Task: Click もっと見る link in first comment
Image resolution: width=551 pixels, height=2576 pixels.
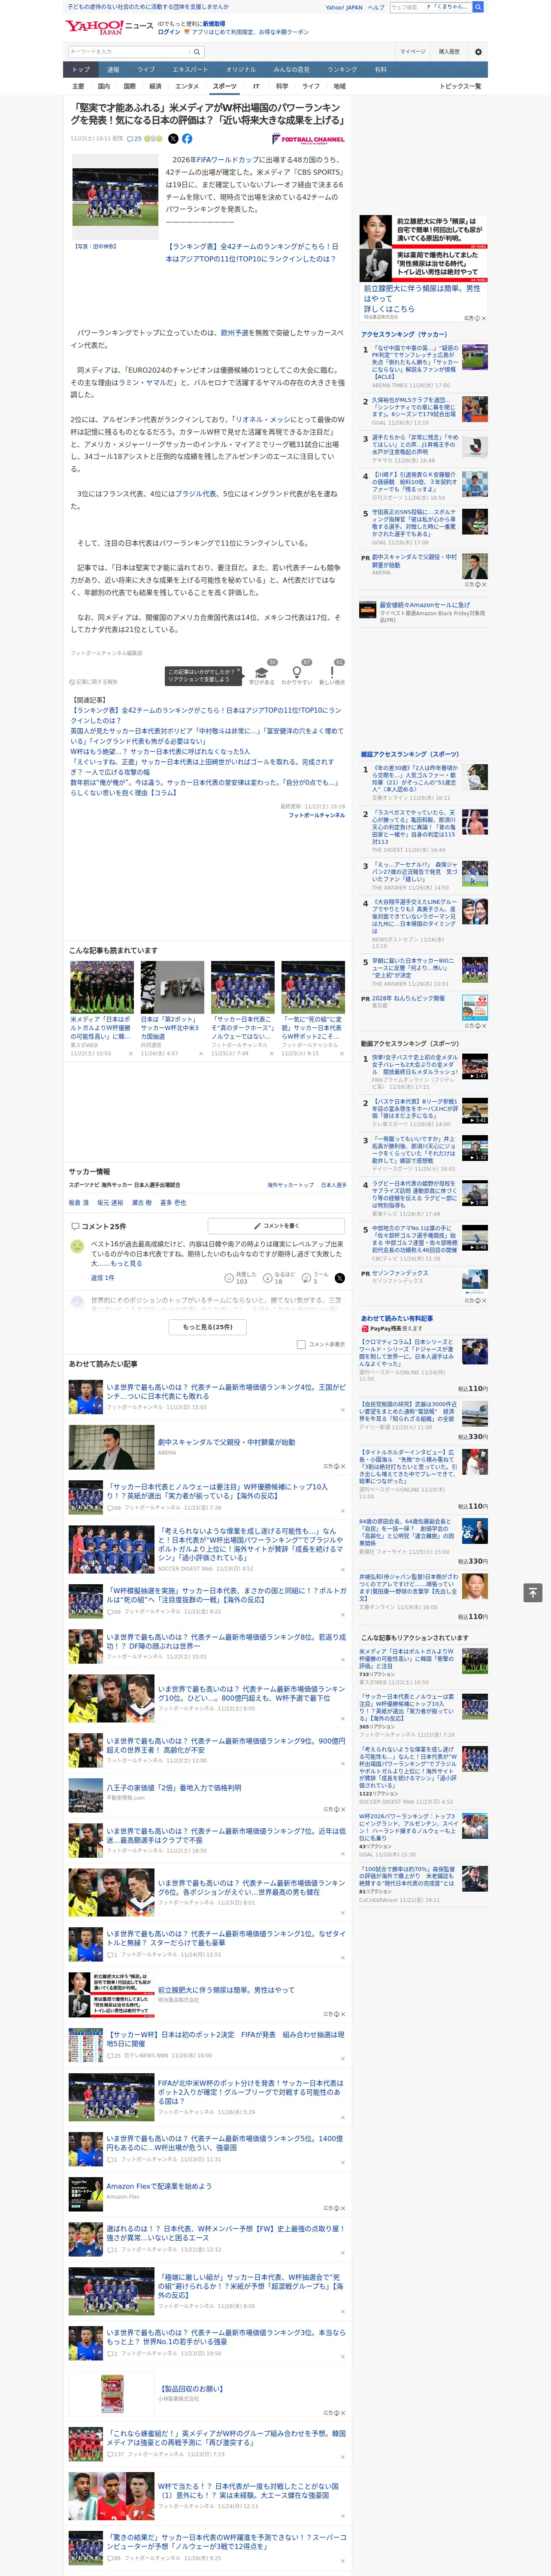Action: click(x=126, y=1264)
